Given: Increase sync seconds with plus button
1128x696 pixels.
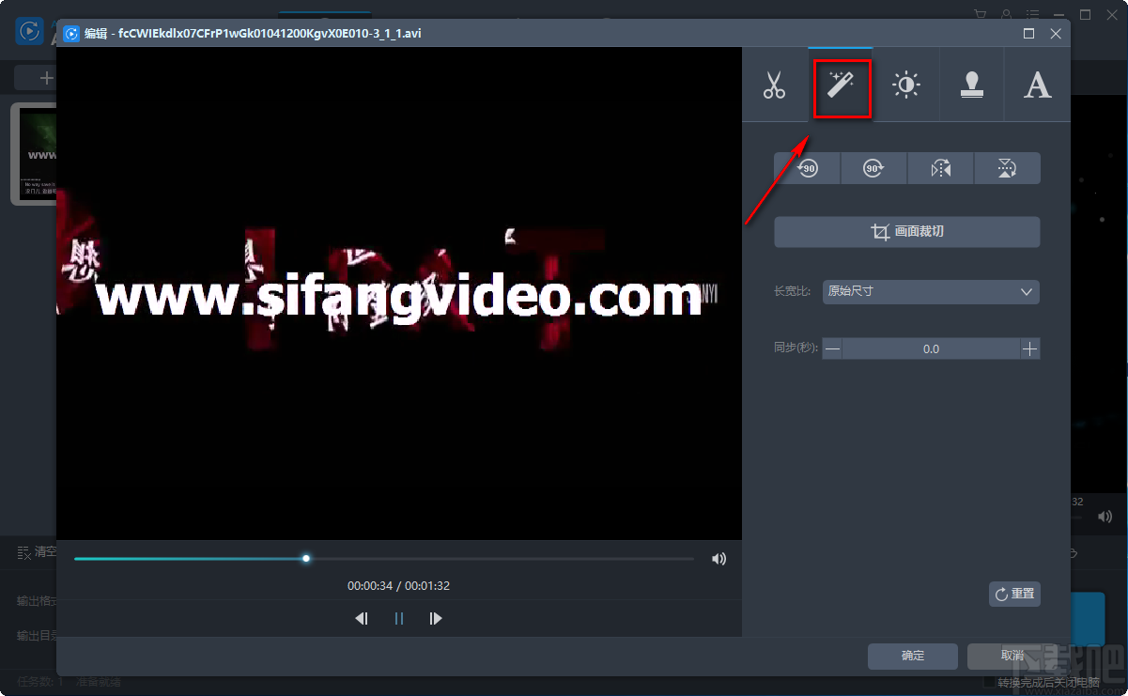Looking at the screenshot, I should (1030, 349).
